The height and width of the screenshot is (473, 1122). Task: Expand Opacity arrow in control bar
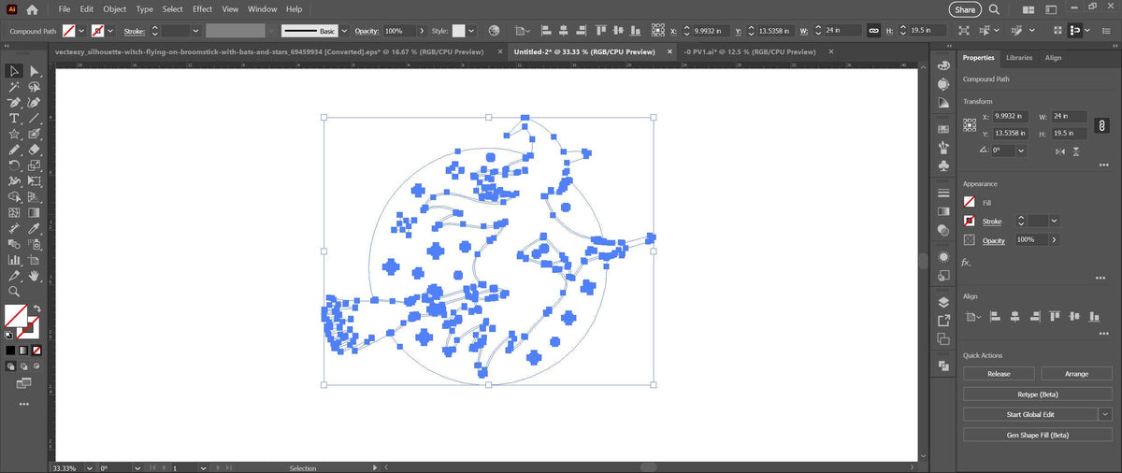pos(423,30)
